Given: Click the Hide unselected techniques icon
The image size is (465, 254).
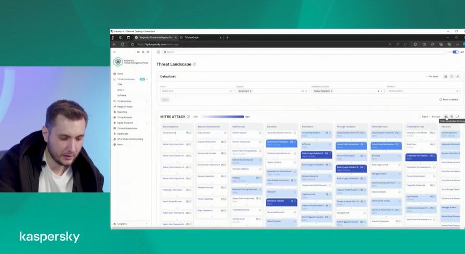Looking at the screenshot, I should pos(445,117).
